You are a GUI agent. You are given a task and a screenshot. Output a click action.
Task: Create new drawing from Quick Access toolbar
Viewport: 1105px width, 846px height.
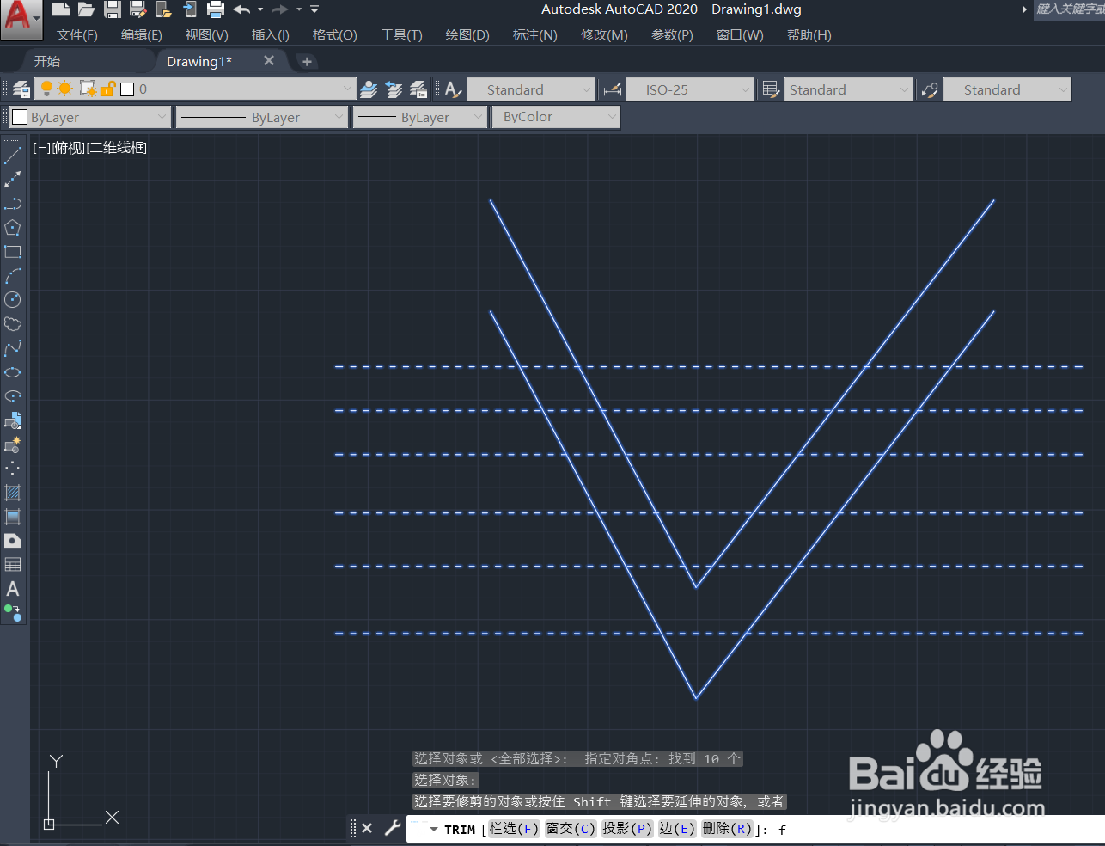pos(60,9)
